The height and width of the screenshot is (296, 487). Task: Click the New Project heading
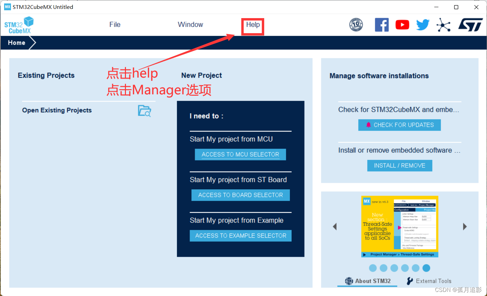point(202,76)
